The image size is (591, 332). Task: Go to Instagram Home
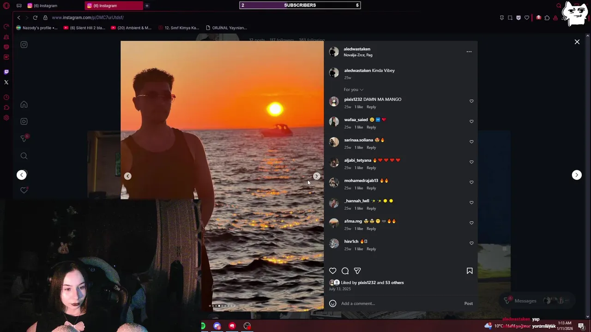pyautogui.click(x=24, y=104)
